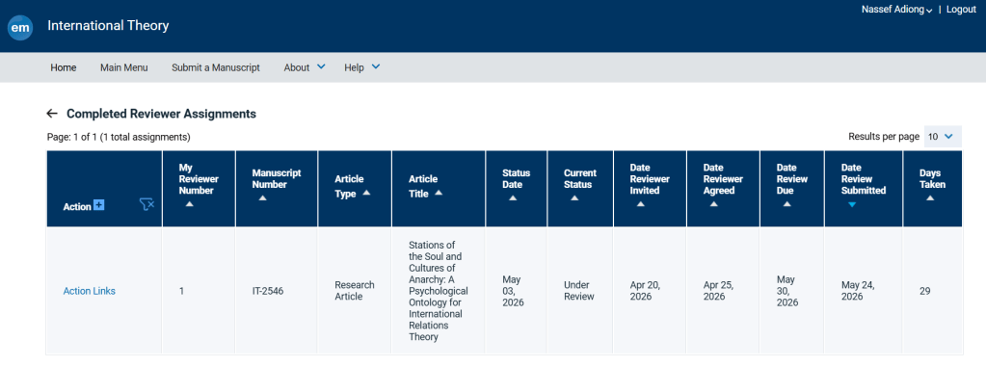Screen dimensions: 986x367
Task: Go back using the left arrow icon
Action: pos(52,114)
